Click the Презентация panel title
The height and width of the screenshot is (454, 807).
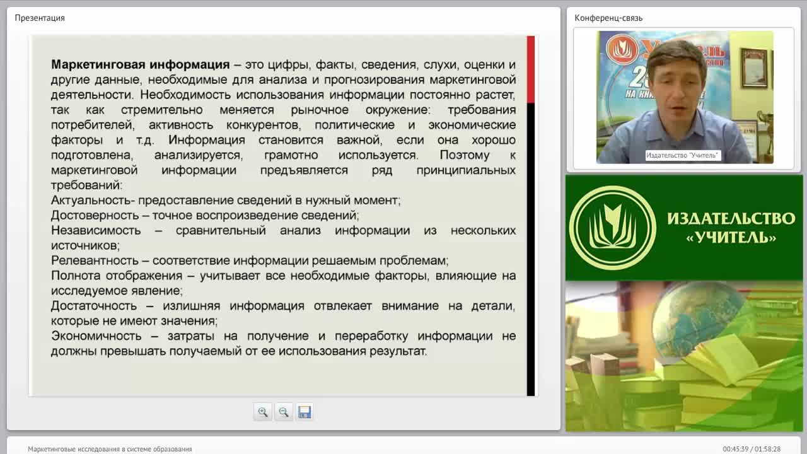point(40,18)
